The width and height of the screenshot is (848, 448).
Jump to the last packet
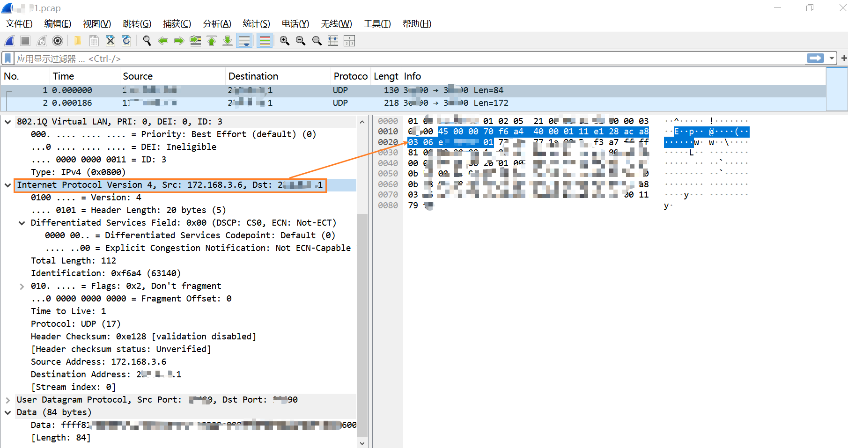point(228,41)
